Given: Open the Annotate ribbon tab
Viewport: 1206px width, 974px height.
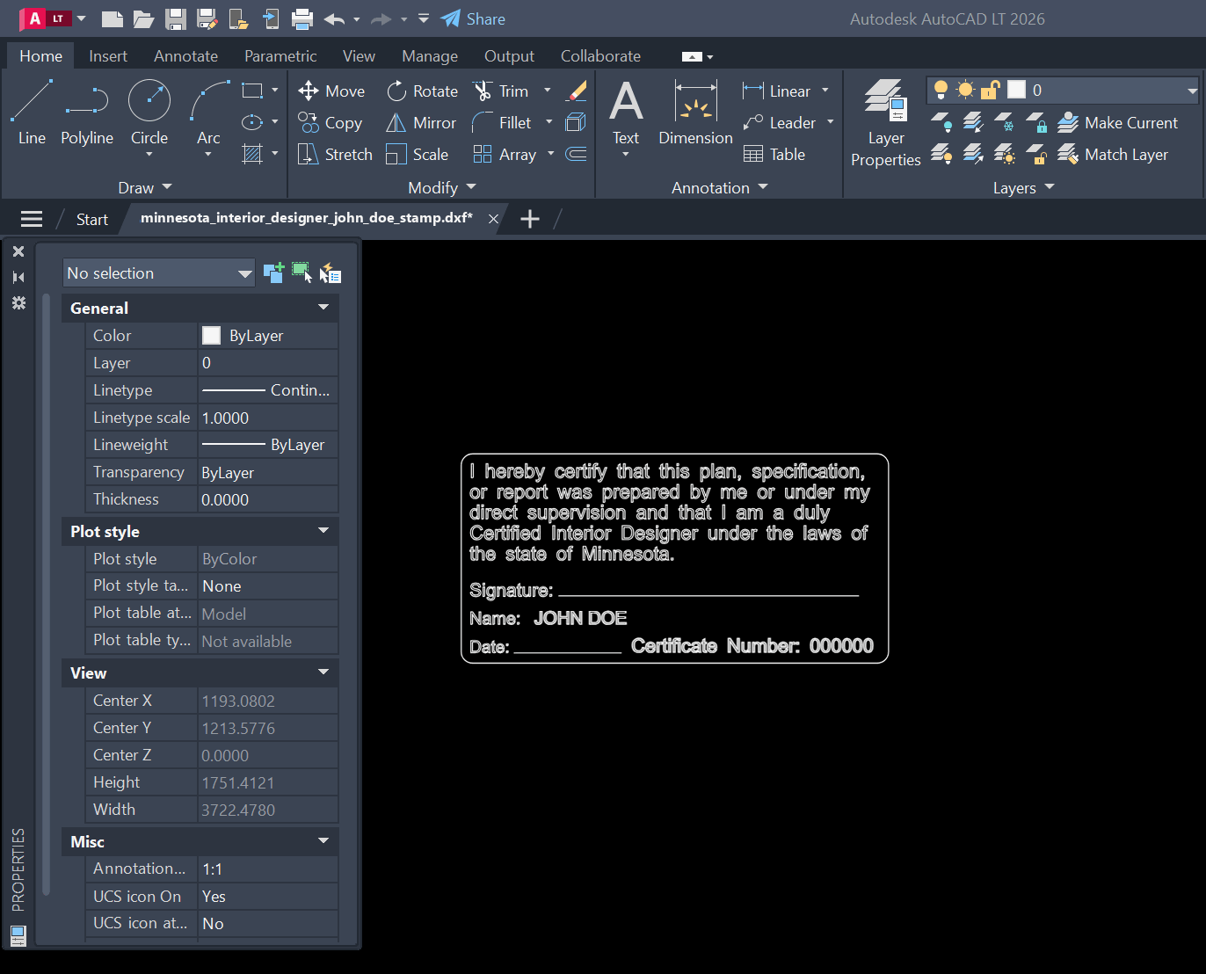Looking at the screenshot, I should (185, 55).
